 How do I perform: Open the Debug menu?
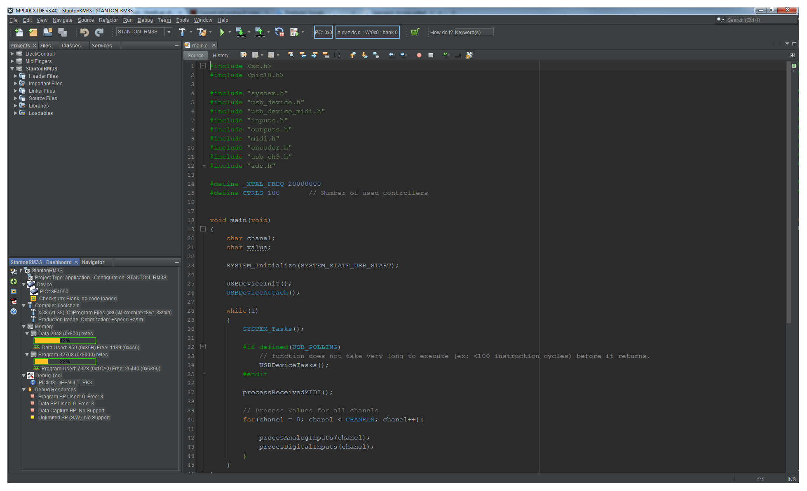[x=145, y=20]
